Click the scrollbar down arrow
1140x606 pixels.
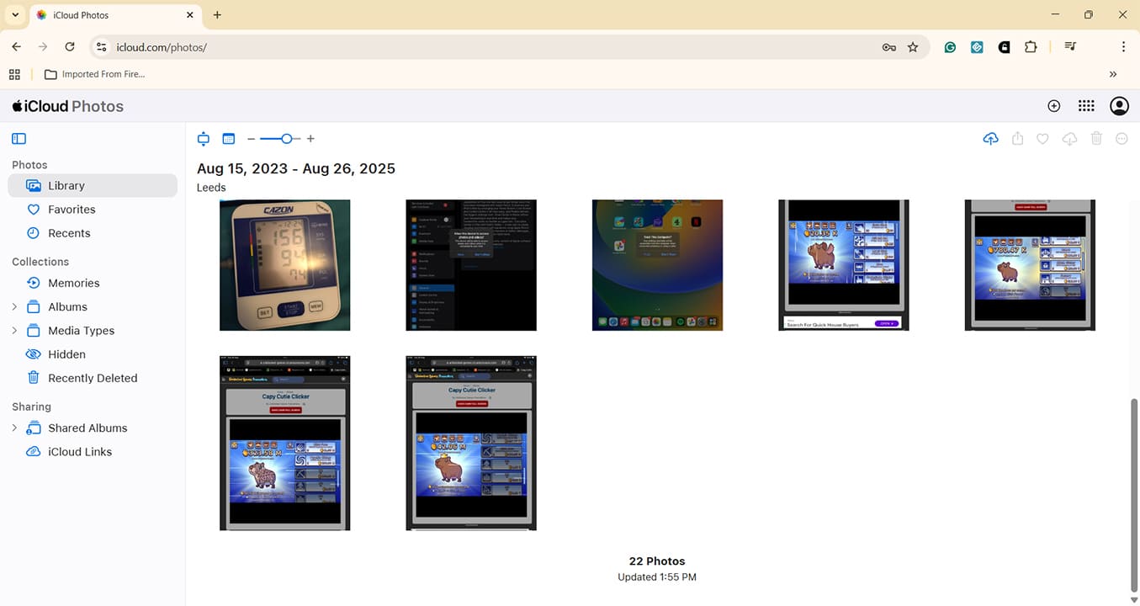coord(1134,599)
